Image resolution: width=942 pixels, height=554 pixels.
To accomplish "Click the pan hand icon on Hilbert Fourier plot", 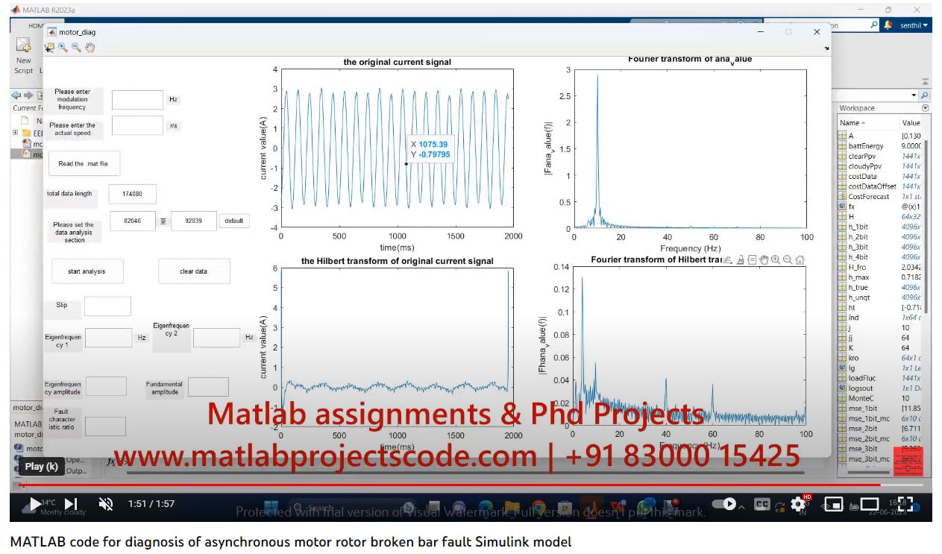I will [764, 259].
